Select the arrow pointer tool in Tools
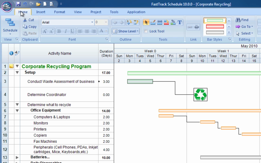The image size is (261, 163). point(146,22)
